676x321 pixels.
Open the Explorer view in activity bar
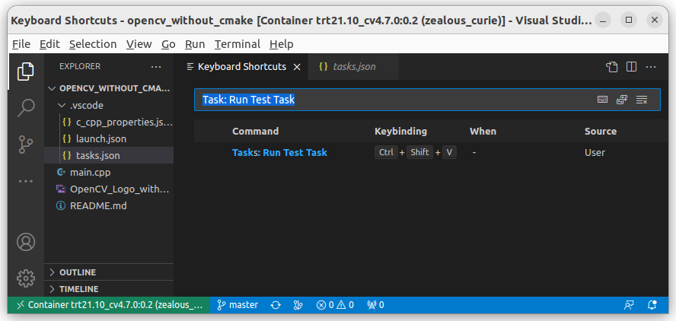pyautogui.click(x=25, y=72)
